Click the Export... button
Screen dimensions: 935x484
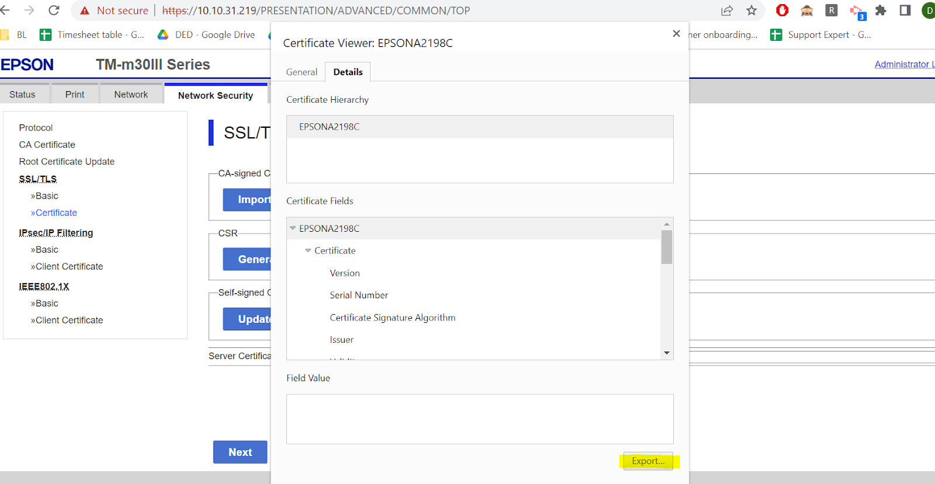(648, 461)
